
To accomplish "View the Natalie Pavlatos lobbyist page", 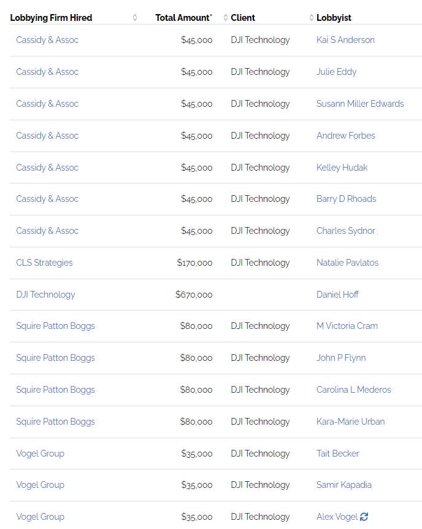I will pos(347,263).
